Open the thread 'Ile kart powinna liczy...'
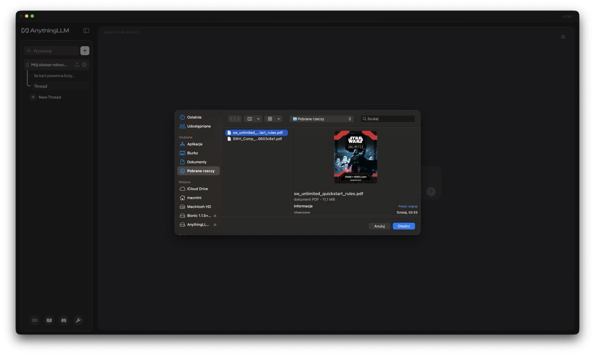Screen dimensions: 595x355 [54, 76]
